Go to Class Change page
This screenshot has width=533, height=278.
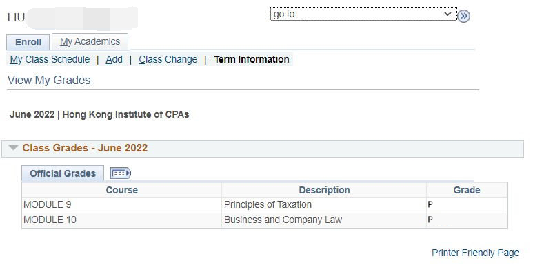click(168, 59)
